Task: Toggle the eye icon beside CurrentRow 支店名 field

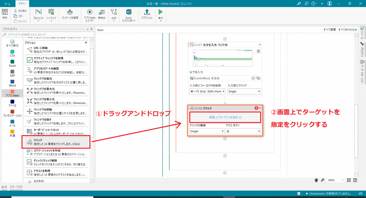Action: (258, 78)
